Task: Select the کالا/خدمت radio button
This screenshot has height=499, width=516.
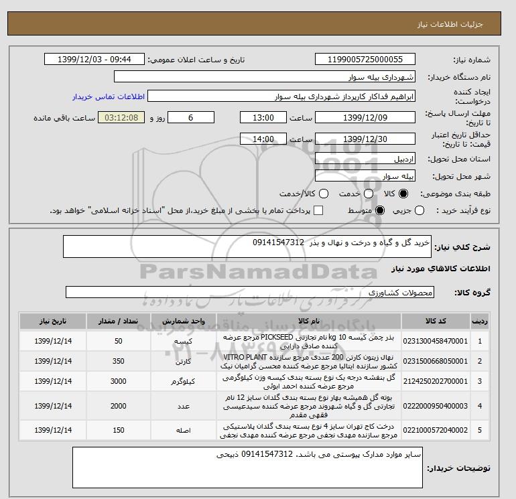Action: click(x=324, y=194)
